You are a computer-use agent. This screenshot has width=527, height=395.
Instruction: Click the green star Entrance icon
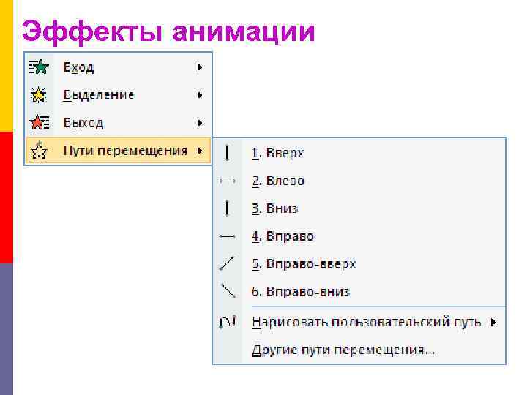39,67
